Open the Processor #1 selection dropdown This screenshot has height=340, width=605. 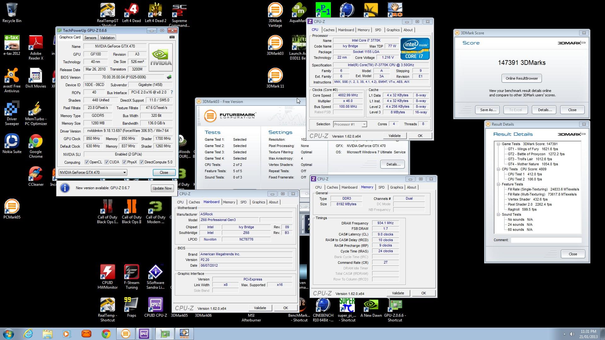[x=350, y=124]
